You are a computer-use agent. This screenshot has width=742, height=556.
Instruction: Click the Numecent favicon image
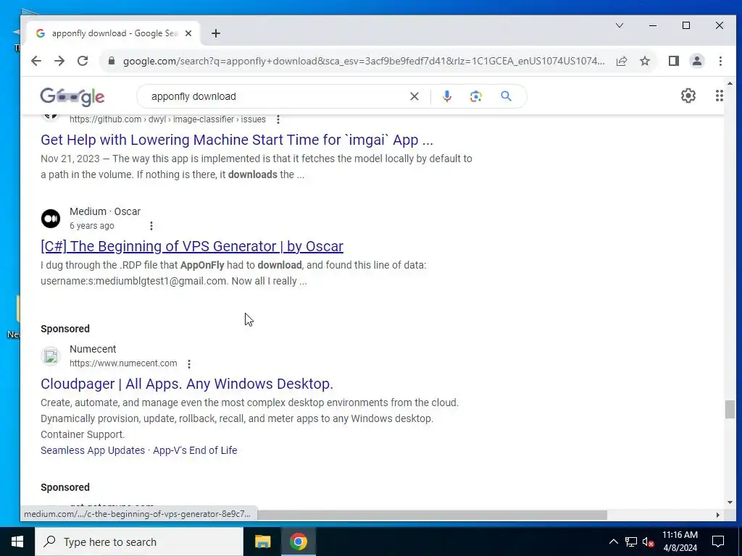(51, 356)
